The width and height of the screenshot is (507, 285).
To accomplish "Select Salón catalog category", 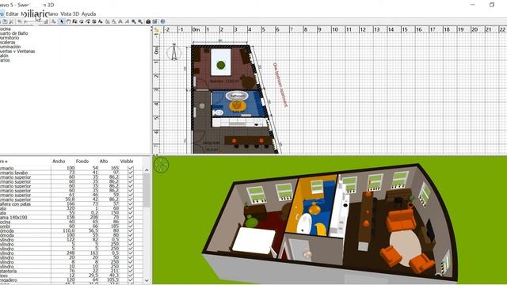I will tap(4, 55).
